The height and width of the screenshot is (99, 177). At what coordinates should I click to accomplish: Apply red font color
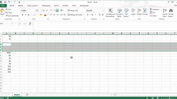[45, 15]
